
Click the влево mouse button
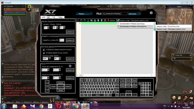point(53,87)
